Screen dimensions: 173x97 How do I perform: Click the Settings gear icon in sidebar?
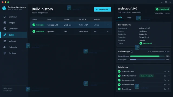(5, 53)
